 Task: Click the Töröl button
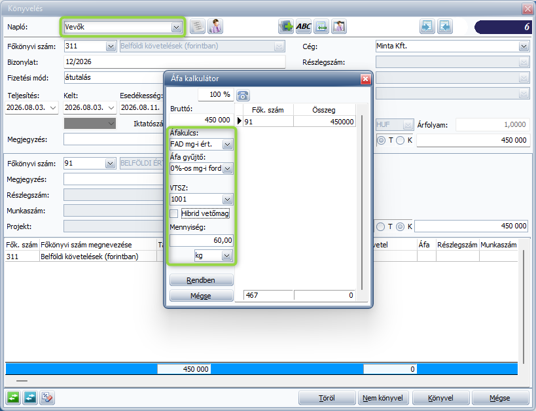[x=327, y=398]
